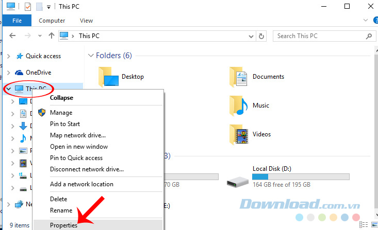
Task: Click This PC in the address bar
Action: 89,36
